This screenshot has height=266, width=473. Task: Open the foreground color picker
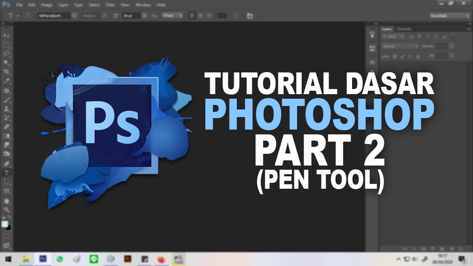(x=5, y=224)
